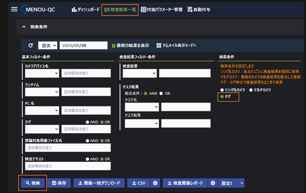Click 推論対象画像ファイル名 input field
This screenshot has height=193, width=306.
(68, 148)
